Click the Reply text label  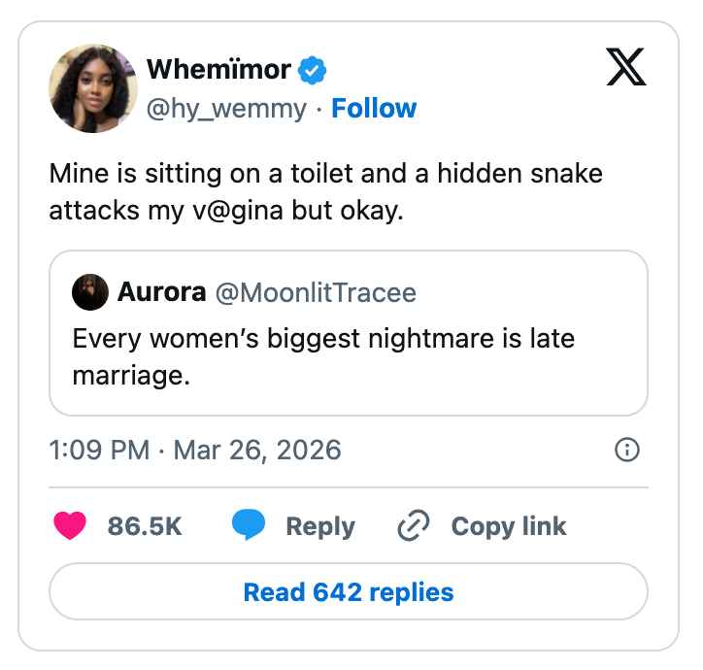pos(319,526)
